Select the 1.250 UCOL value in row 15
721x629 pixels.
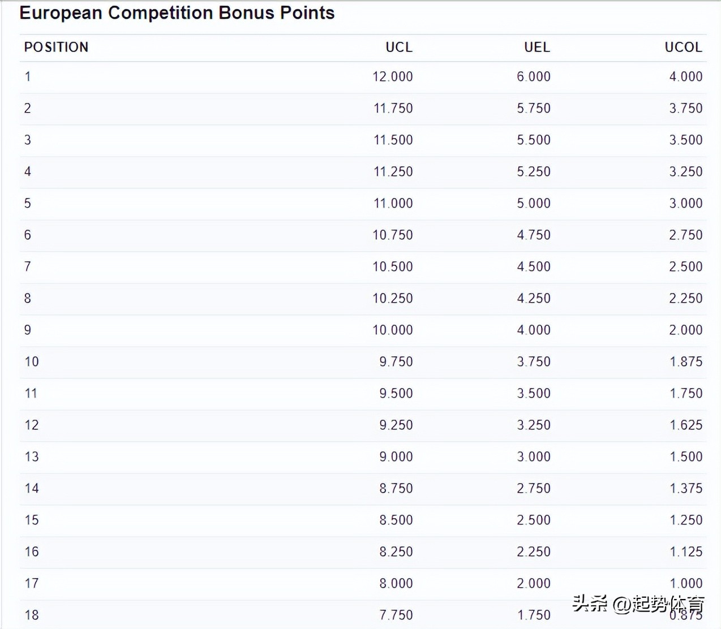click(686, 520)
